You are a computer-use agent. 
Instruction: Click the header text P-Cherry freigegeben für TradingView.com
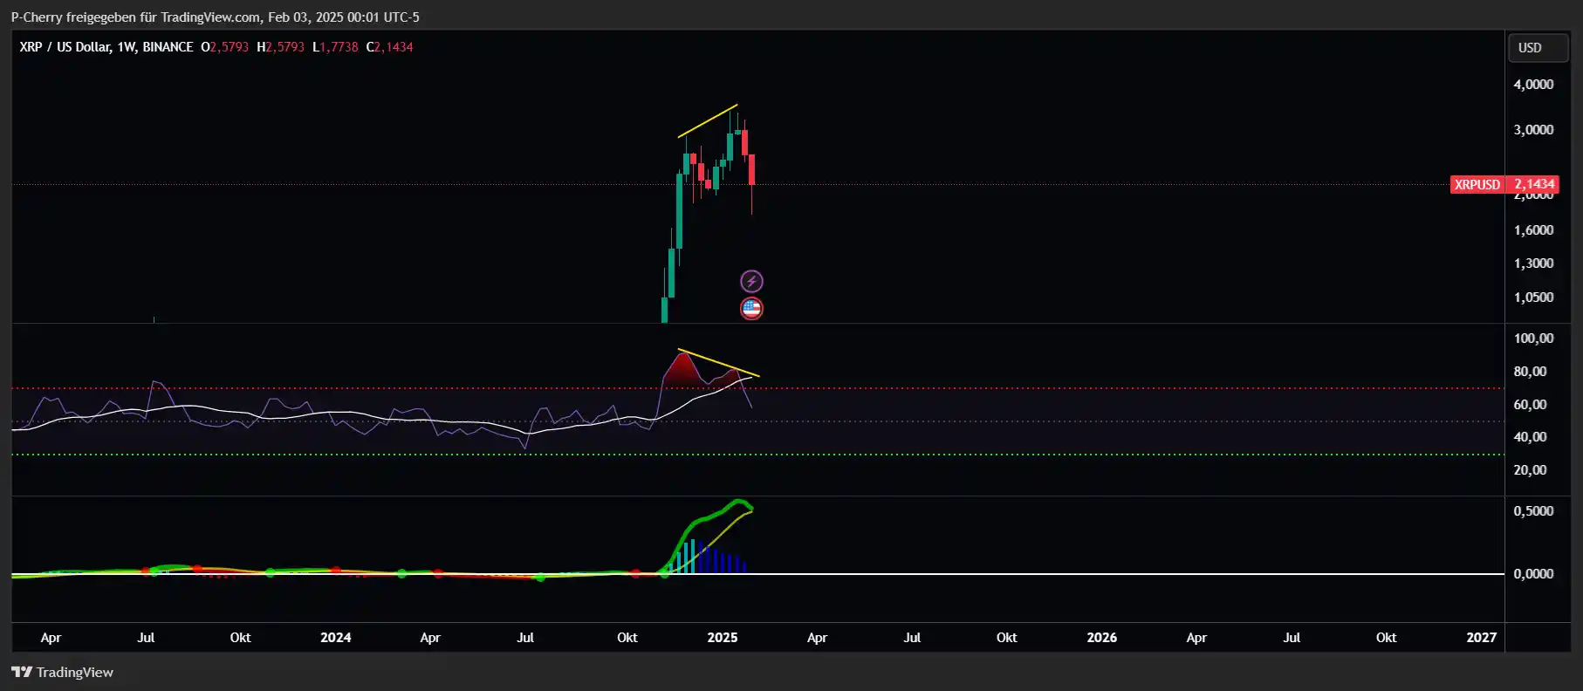pos(135,17)
